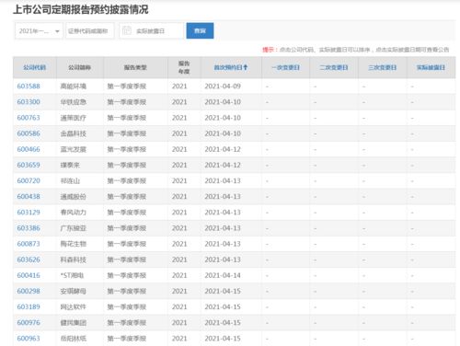Sort by 公司代码 column header

point(34,67)
